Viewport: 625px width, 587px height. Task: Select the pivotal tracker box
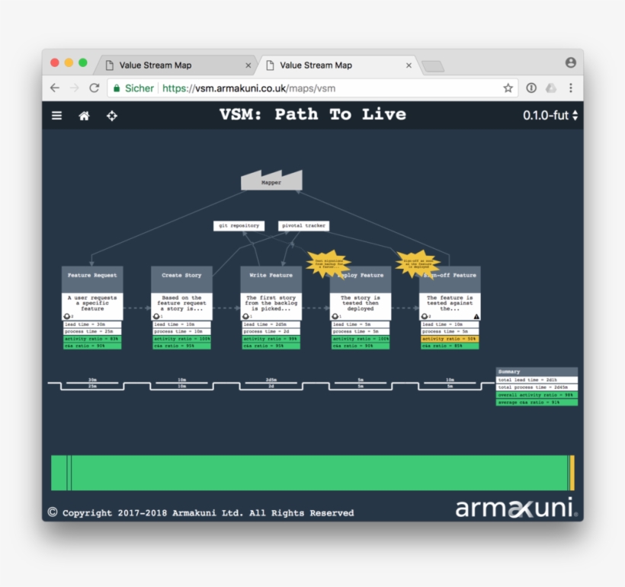[303, 226]
